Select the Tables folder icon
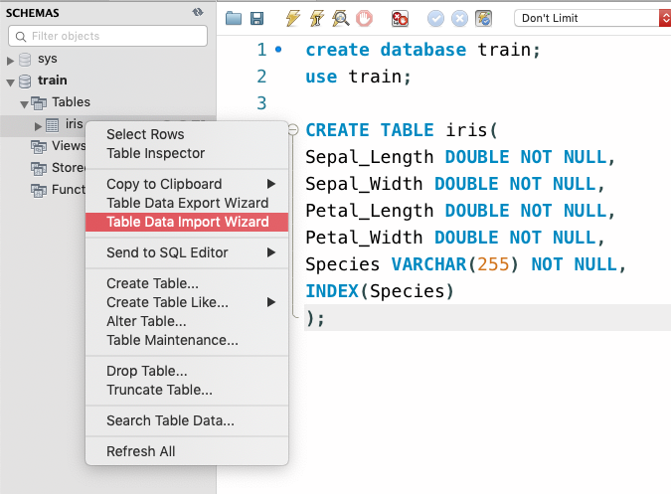Image resolution: width=671 pixels, height=494 pixels. tap(39, 103)
